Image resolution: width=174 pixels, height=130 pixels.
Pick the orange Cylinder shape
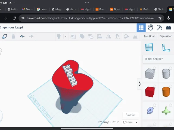coord(166,92)
